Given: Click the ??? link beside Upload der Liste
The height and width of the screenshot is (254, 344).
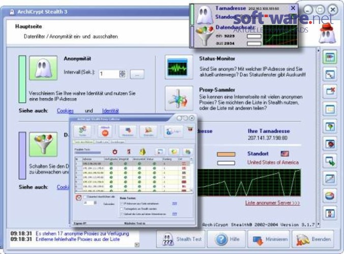Looking at the screenshot, I should coord(175,214).
